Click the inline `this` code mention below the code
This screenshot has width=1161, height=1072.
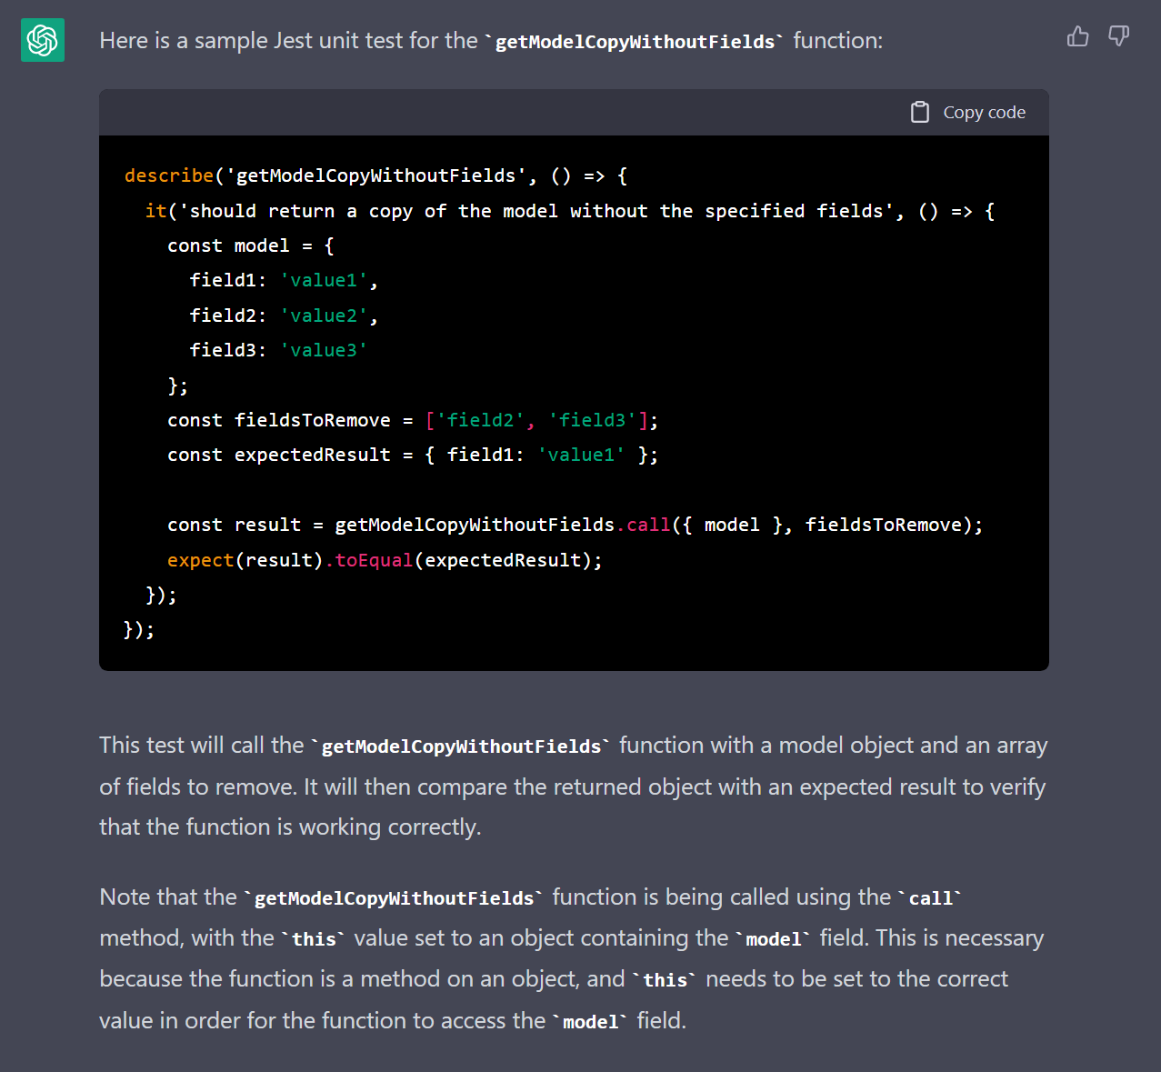314,938
